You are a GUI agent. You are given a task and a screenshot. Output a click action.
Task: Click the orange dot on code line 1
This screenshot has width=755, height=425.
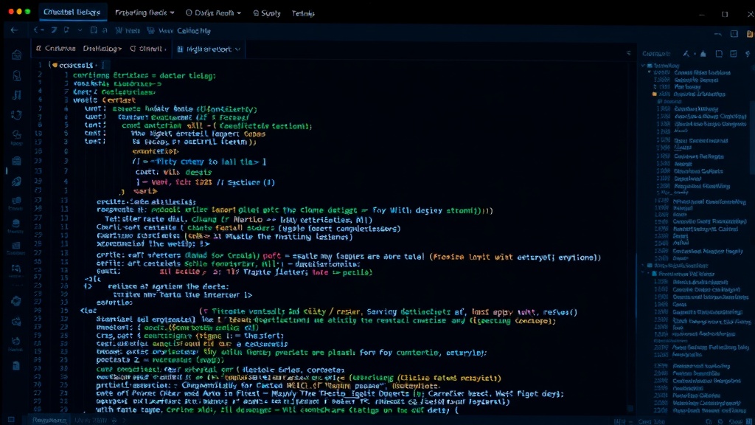coord(55,65)
